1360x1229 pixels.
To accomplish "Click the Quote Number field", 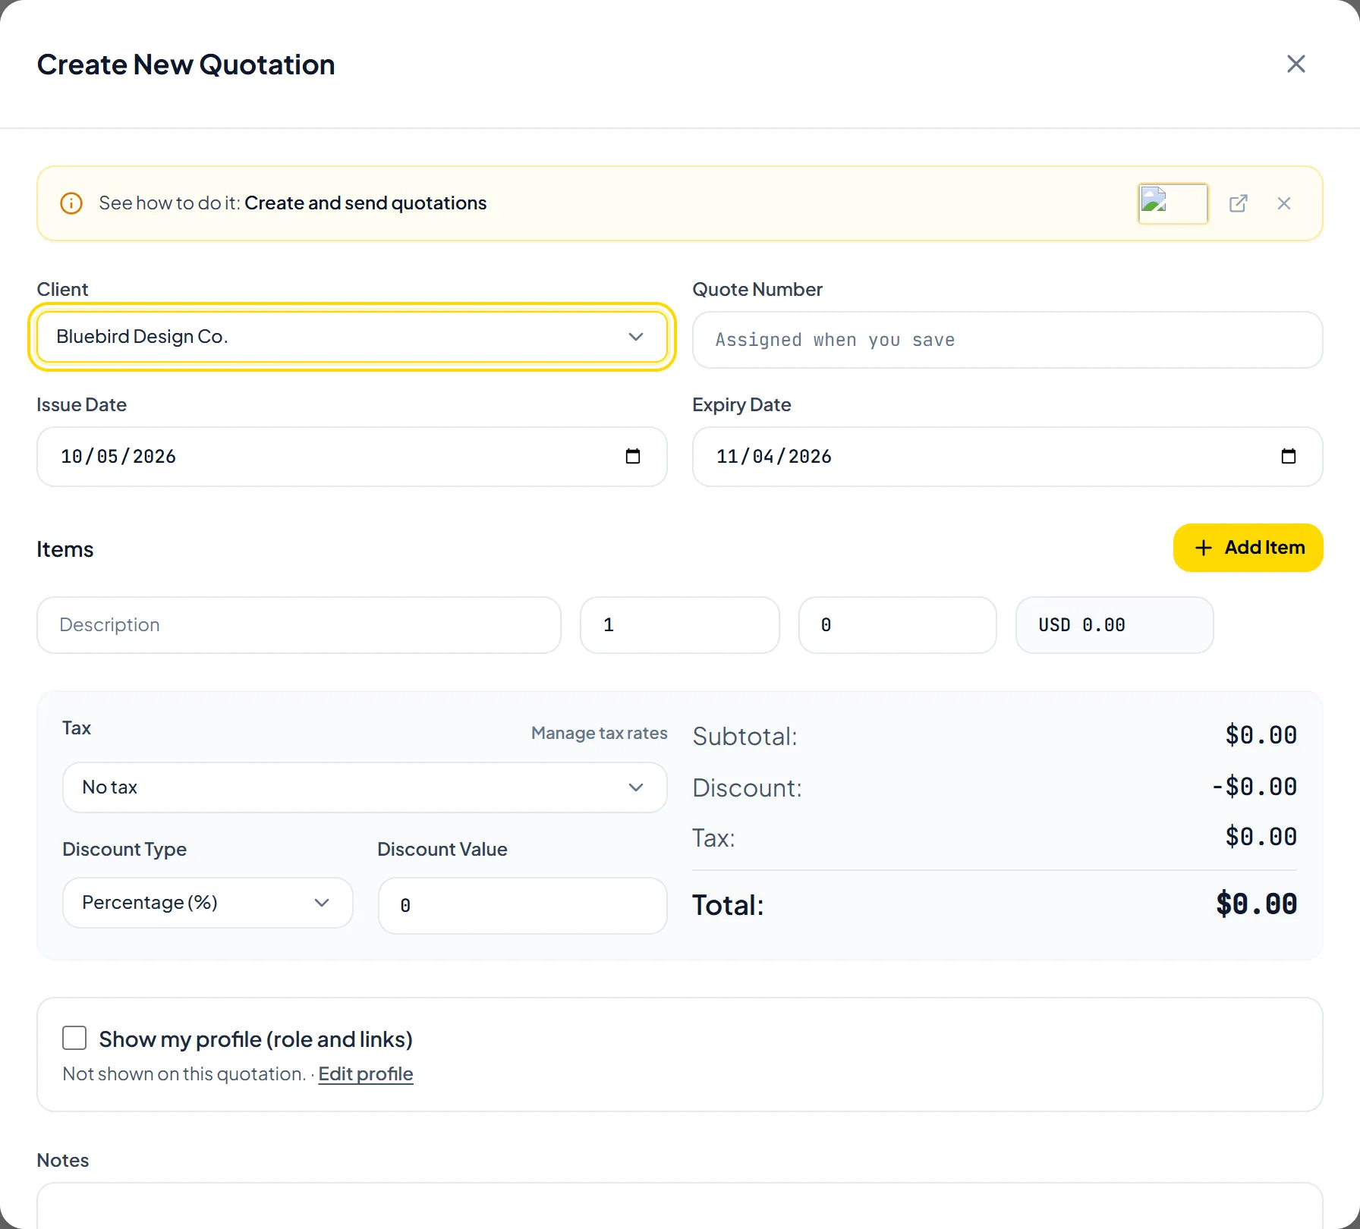I will point(1007,340).
